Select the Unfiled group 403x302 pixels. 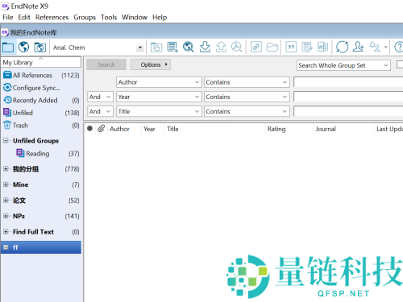(x=41, y=113)
